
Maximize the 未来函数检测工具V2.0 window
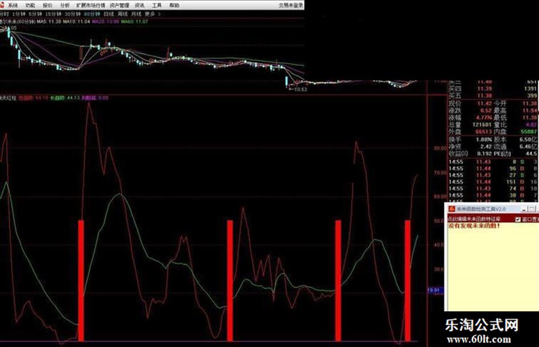[532, 209]
